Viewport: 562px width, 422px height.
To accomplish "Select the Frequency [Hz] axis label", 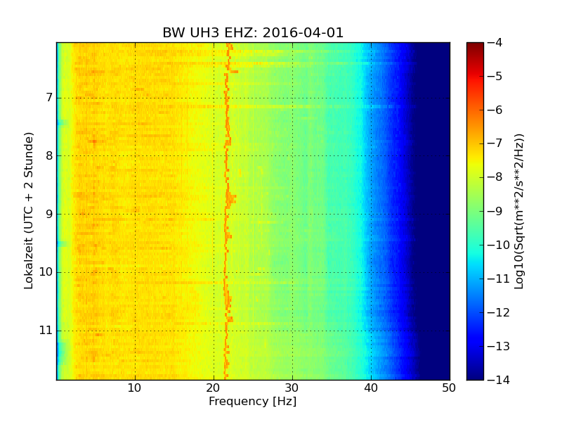I will click(253, 401).
